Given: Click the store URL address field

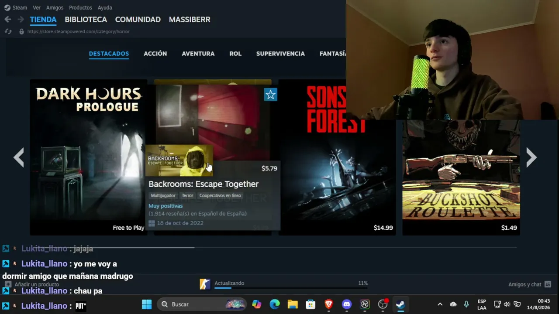Looking at the screenshot, I should (x=79, y=31).
